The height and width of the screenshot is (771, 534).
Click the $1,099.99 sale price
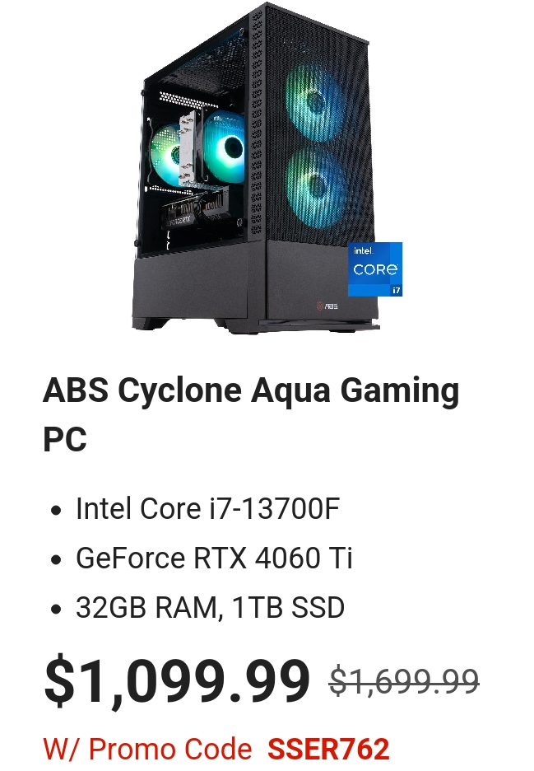(x=177, y=681)
